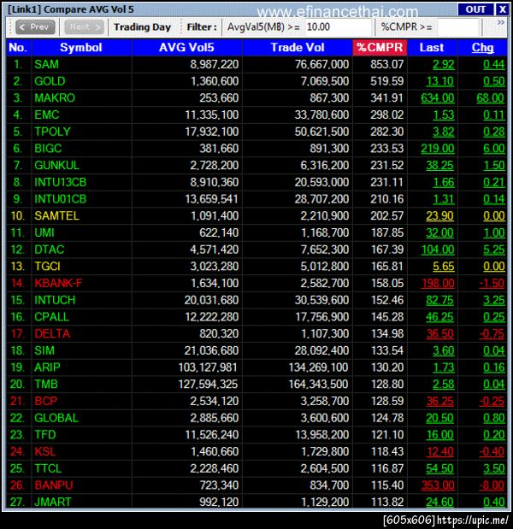Select the JMART symbol

[53, 502]
